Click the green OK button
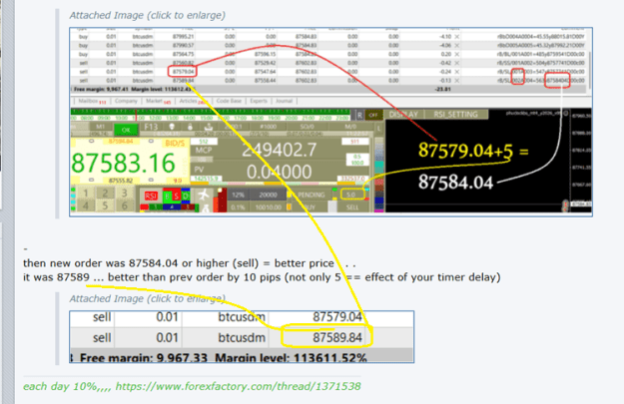624x404 pixels. click(x=126, y=130)
